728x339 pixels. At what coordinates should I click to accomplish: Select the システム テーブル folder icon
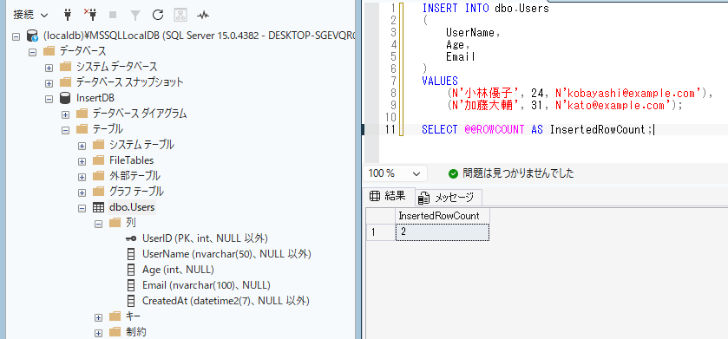(98, 145)
